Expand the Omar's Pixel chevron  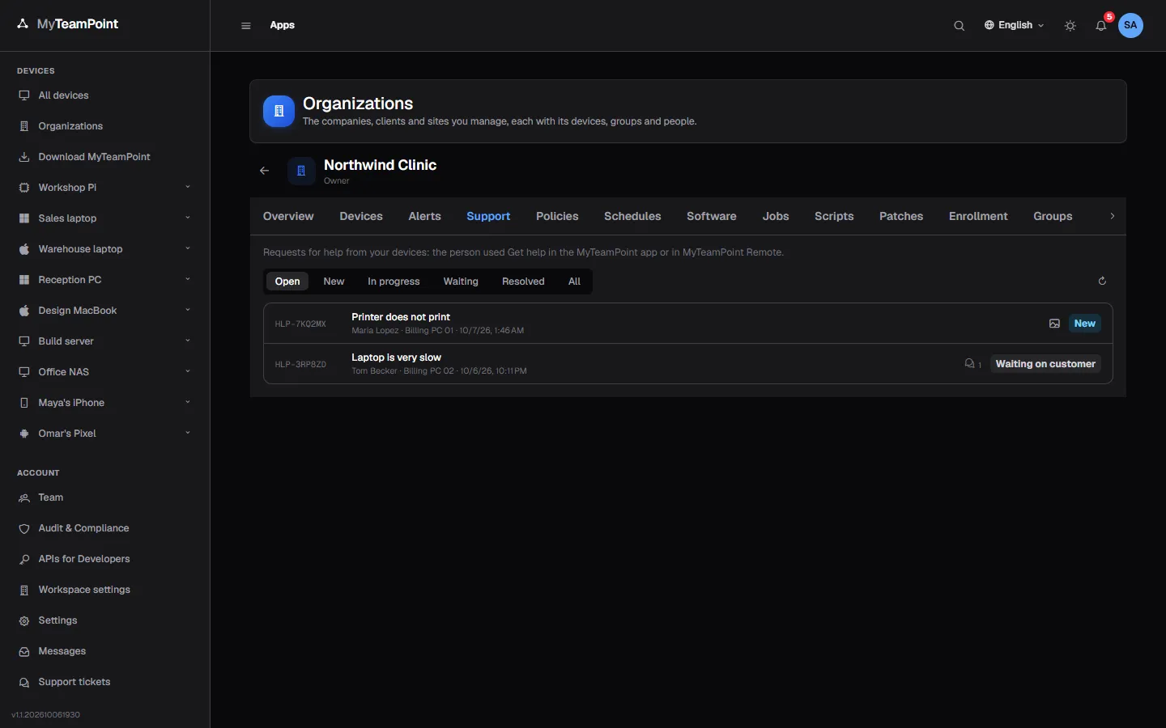188,433
